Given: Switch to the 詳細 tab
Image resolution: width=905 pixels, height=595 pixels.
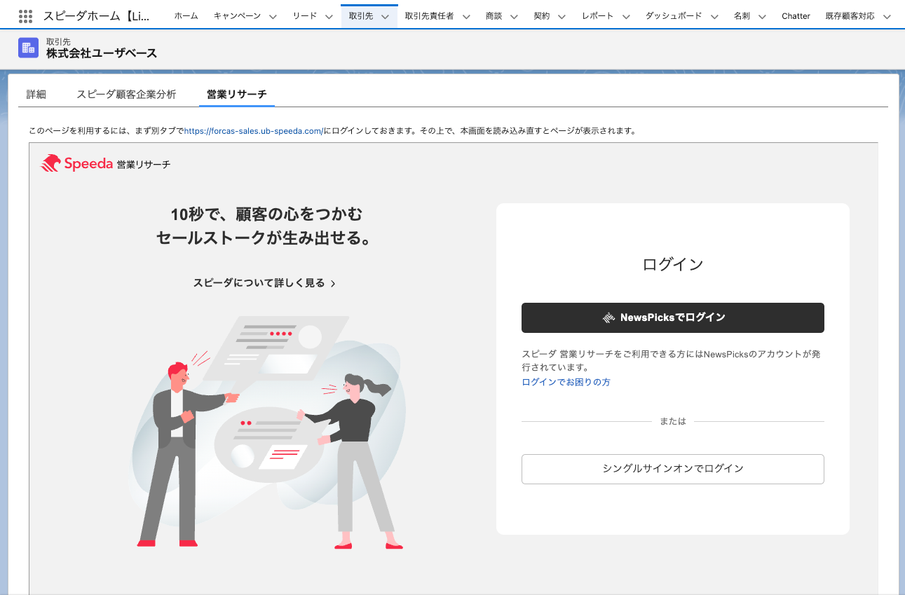Looking at the screenshot, I should (x=36, y=94).
